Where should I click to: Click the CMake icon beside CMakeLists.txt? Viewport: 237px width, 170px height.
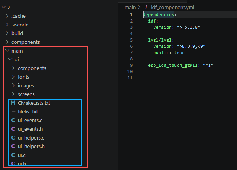coord(13,103)
